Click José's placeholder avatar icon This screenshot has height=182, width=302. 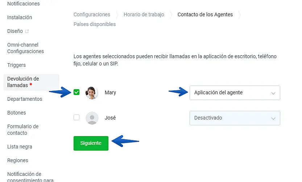point(92,118)
